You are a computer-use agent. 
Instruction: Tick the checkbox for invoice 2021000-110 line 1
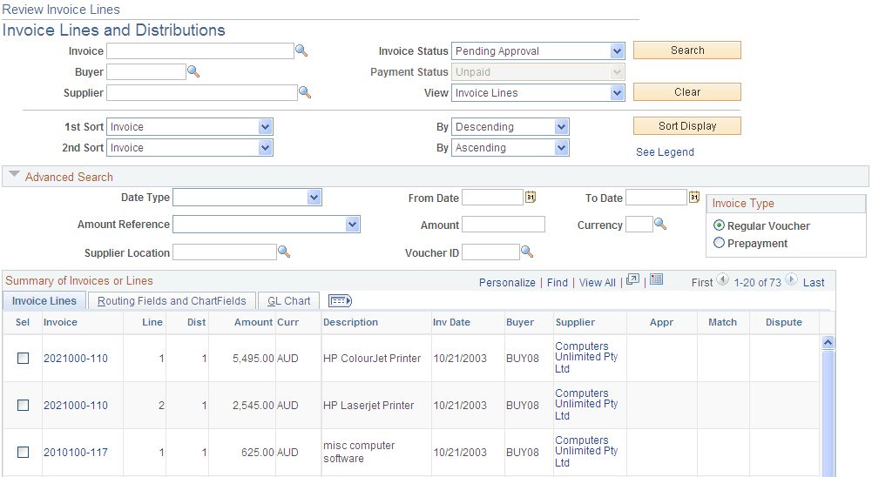[x=23, y=359]
